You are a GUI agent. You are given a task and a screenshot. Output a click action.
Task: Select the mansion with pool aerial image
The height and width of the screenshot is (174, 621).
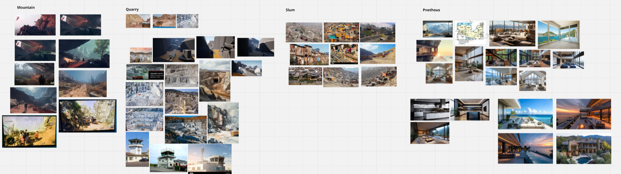[x=583, y=149]
